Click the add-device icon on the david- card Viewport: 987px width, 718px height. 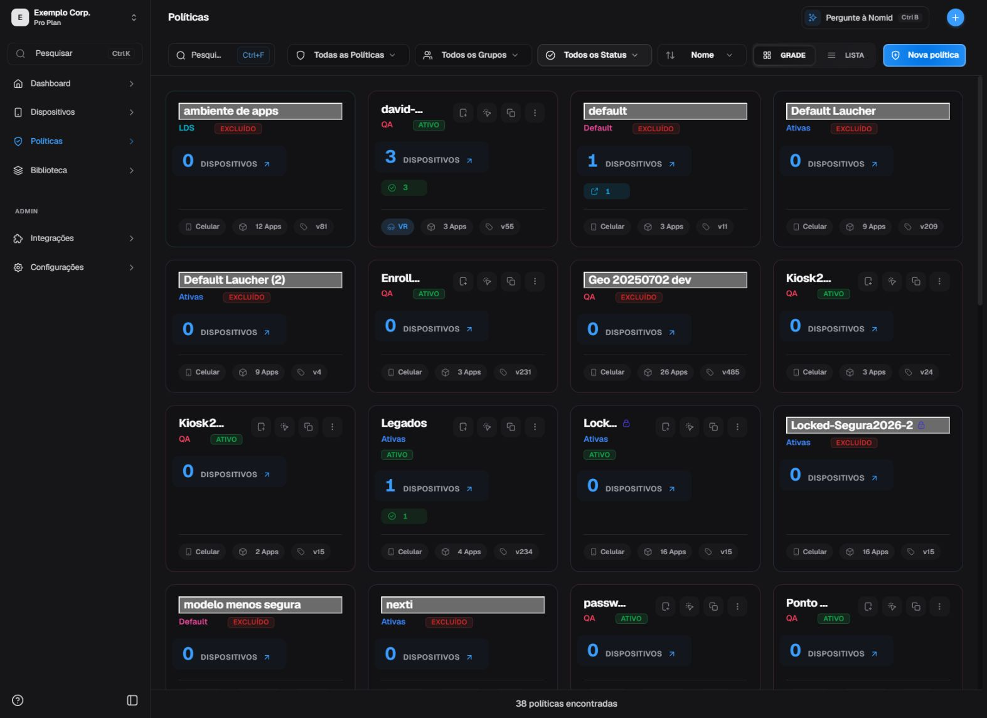[x=463, y=113]
